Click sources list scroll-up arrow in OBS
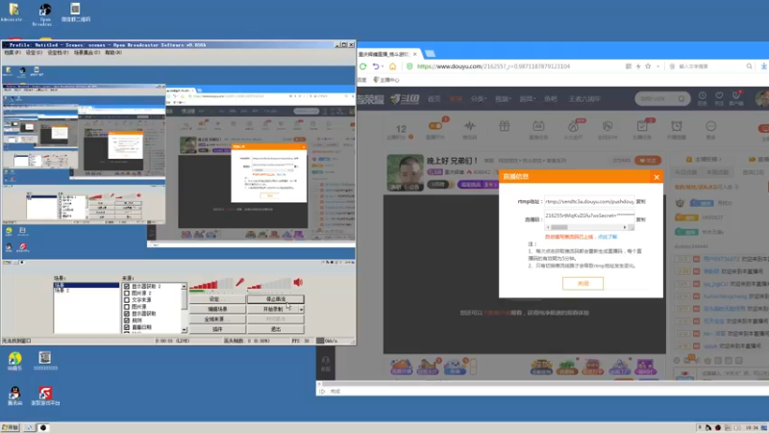The image size is (769, 433). [184, 286]
